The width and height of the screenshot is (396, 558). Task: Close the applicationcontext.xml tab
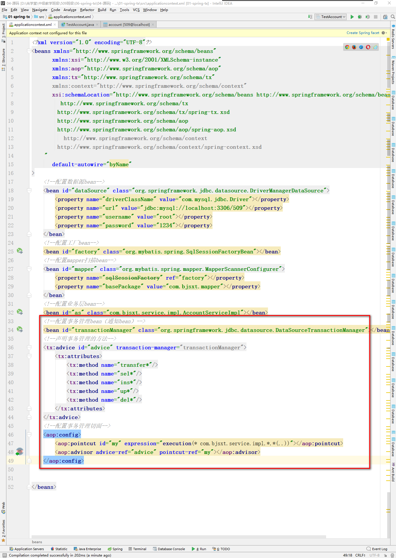(55, 25)
